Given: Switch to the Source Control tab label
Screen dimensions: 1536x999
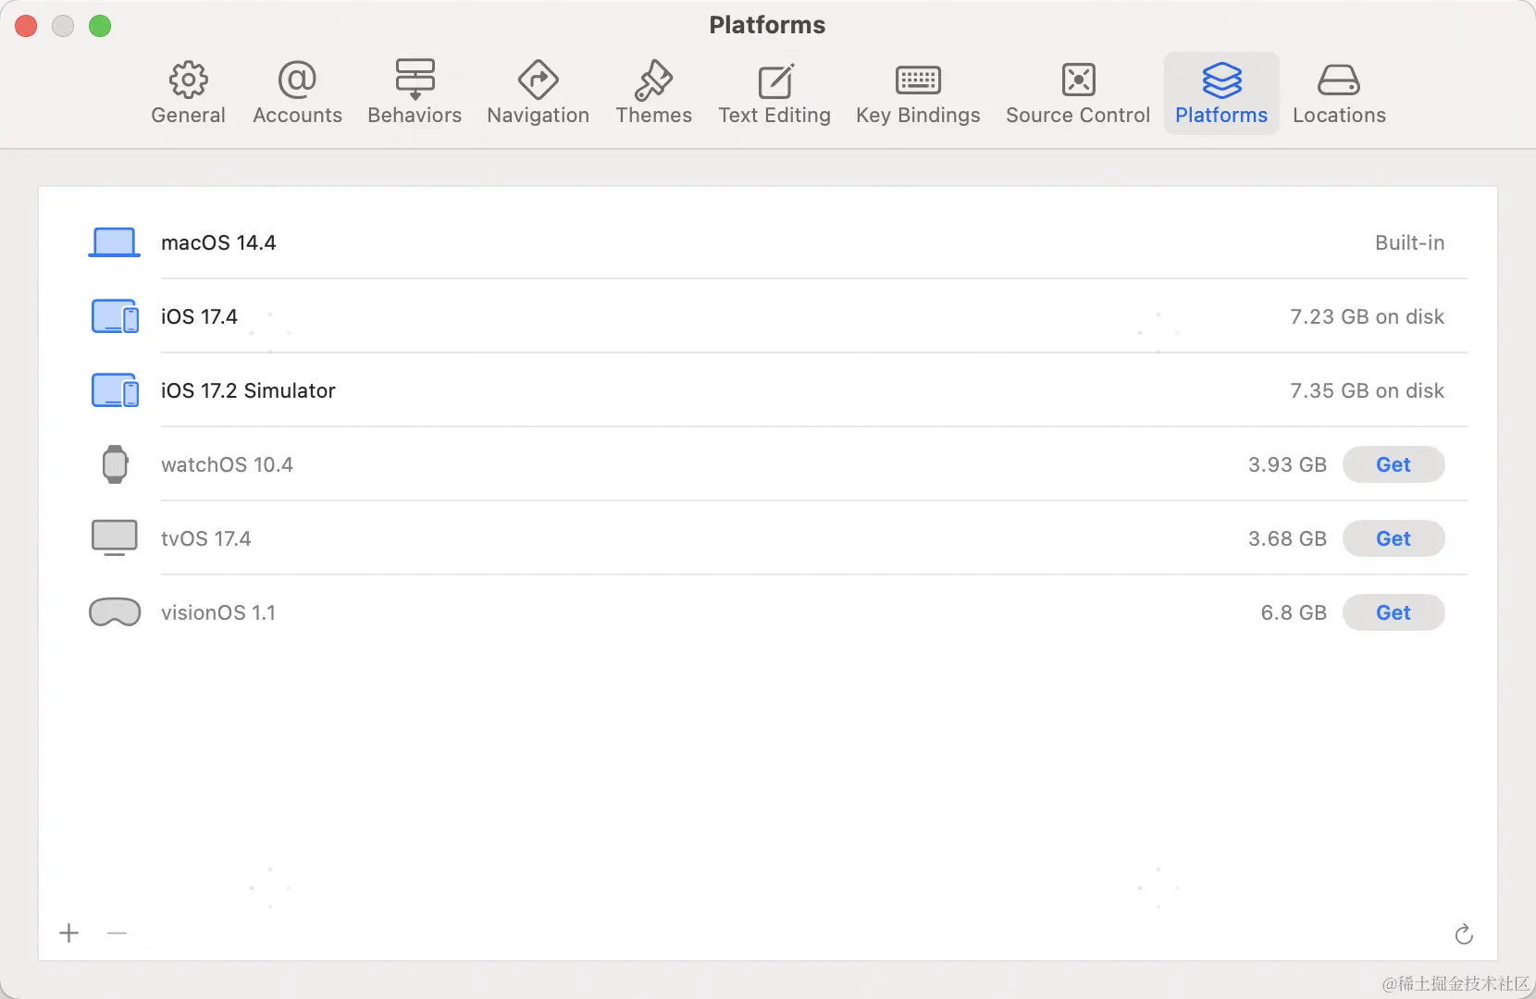Looking at the screenshot, I should point(1078,116).
